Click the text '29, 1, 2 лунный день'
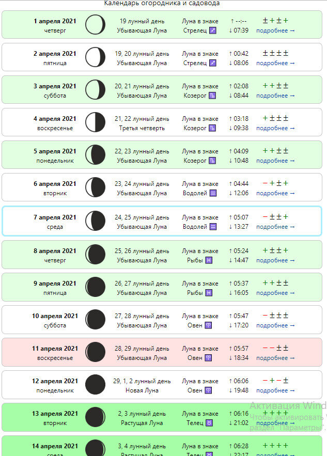The height and width of the screenshot is (456, 327). (142, 381)
